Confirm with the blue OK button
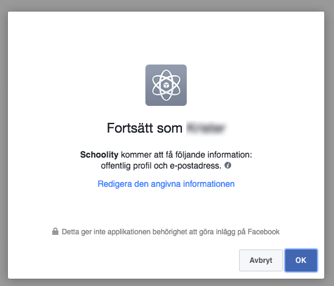 [301, 260]
